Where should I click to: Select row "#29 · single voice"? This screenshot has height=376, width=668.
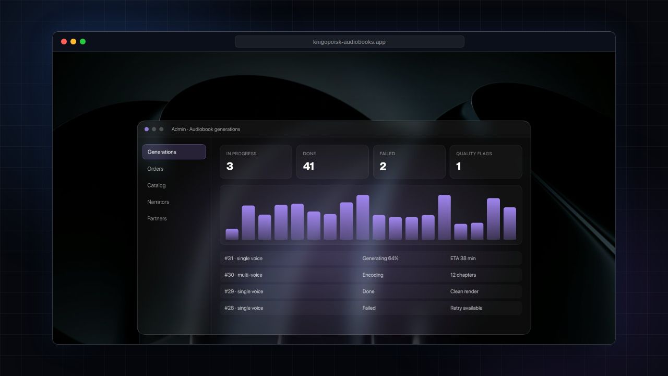(x=371, y=291)
